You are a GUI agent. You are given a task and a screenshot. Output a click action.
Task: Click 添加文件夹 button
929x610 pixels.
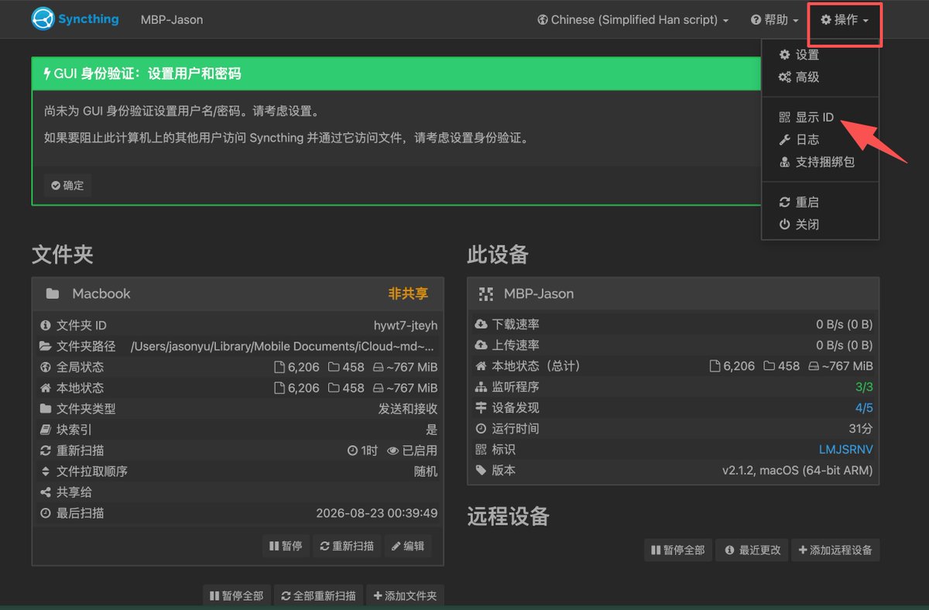pyautogui.click(x=405, y=596)
